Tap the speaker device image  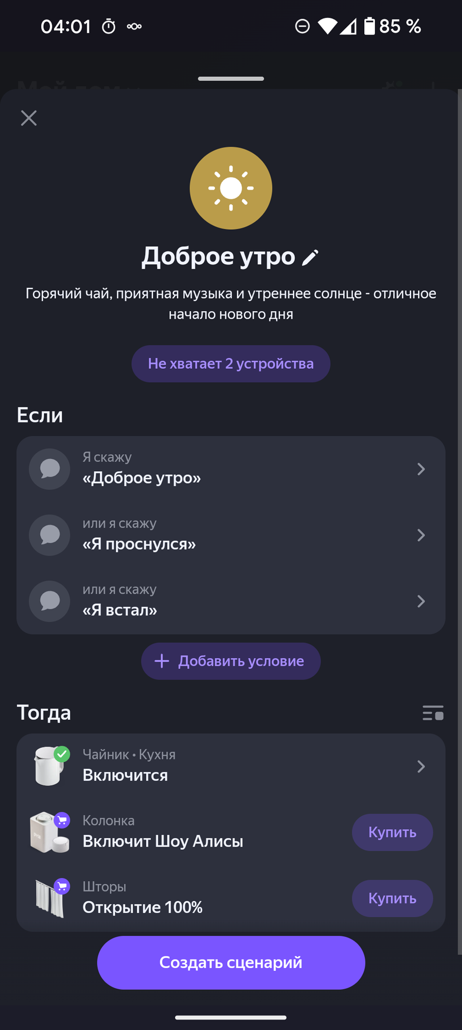pos(49,832)
